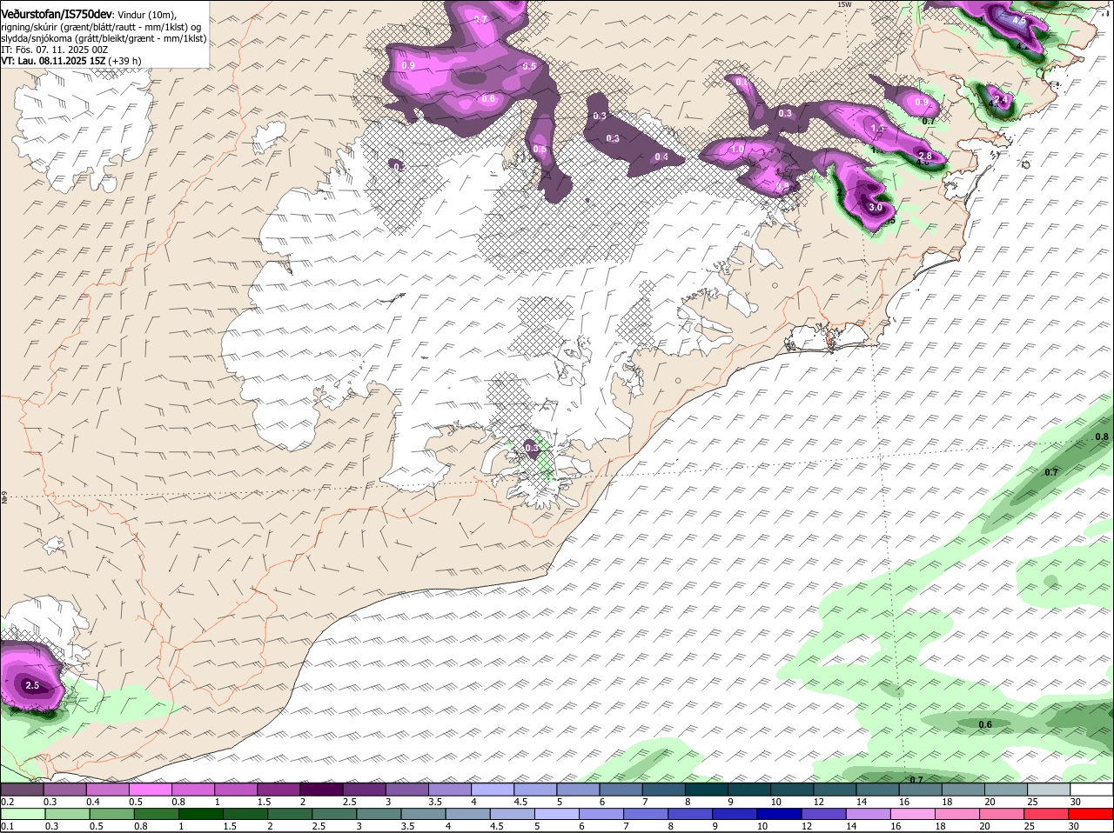Select upper legend swatch between 3 and 3.5
This screenshot has height=833, width=1114.
click(x=406, y=790)
